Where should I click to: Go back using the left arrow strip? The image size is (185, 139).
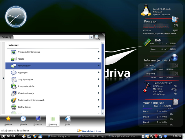[x=3, y=78]
